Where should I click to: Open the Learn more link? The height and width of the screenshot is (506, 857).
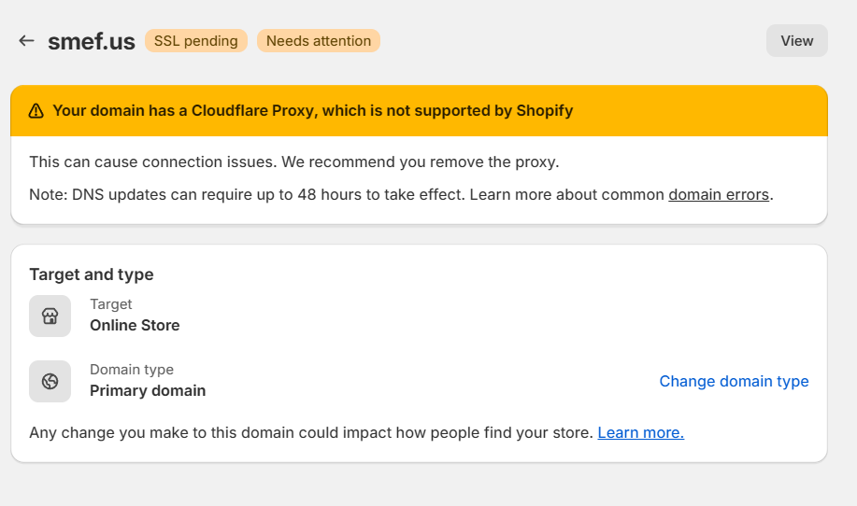pos(640,432)
